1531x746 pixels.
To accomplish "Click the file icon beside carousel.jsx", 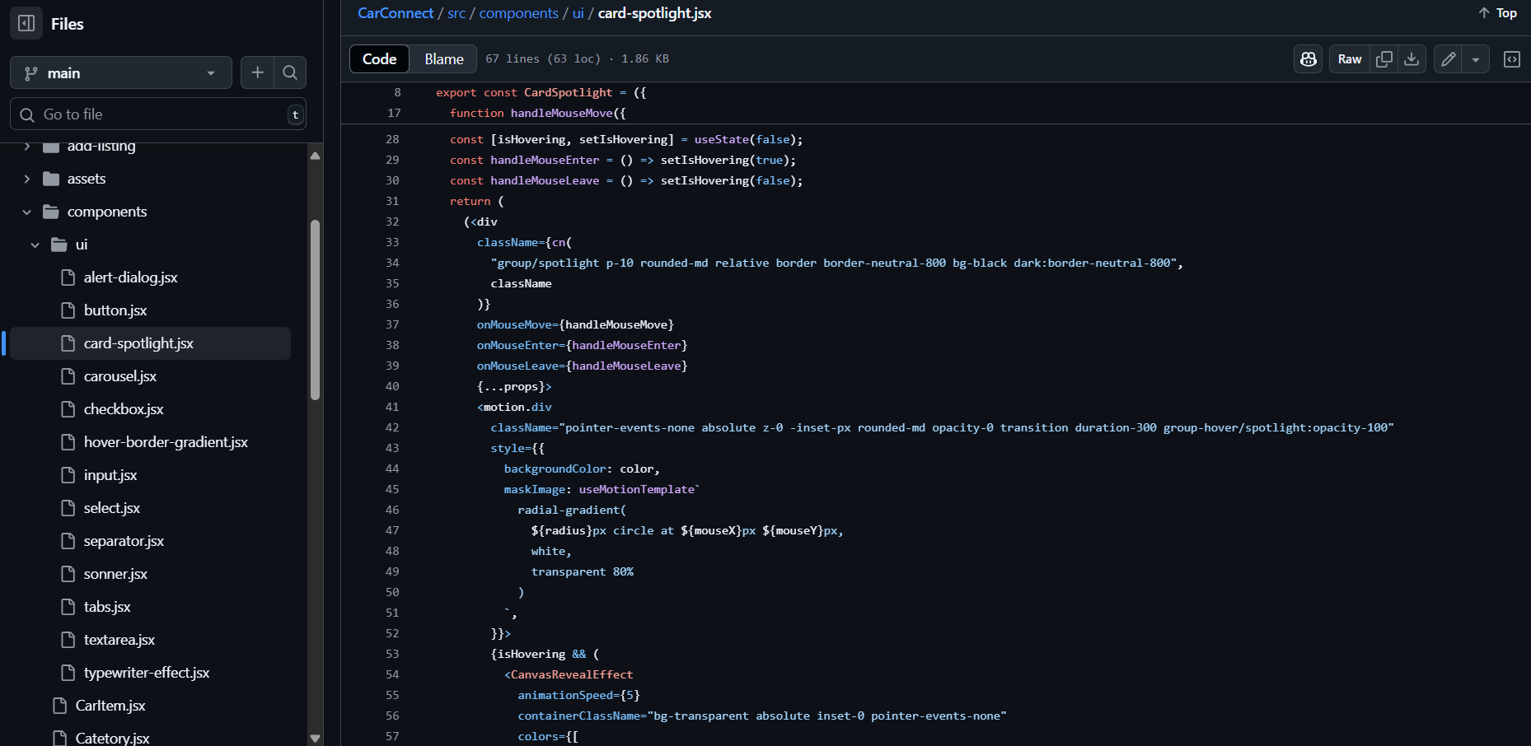I will 68,376.
